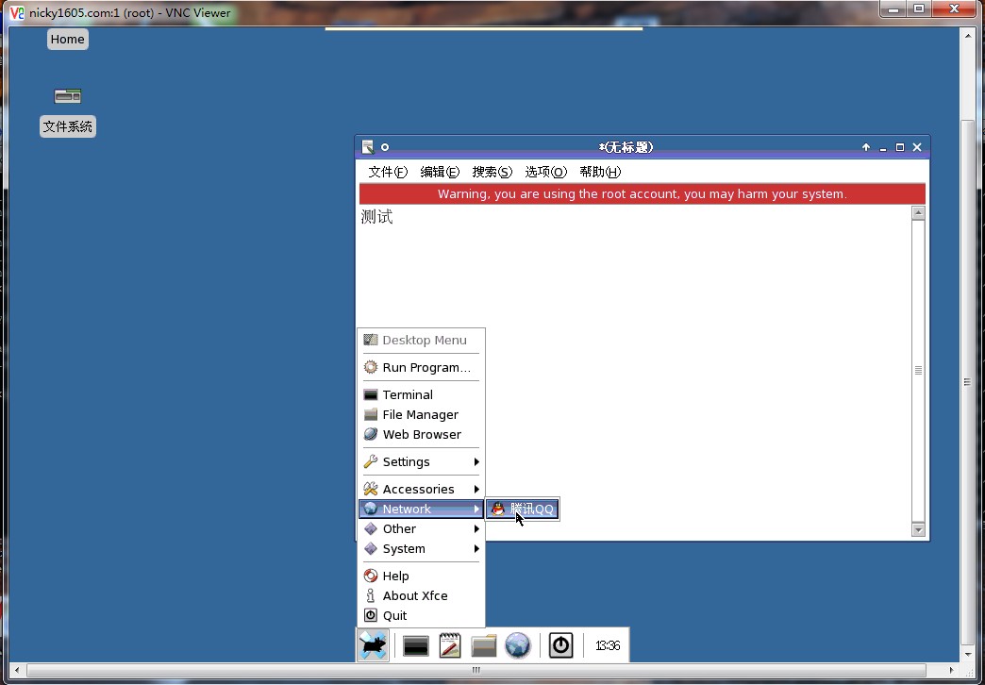This screenshot has height=685, width=985.
Task: Open the 帮助(H) menu
Action: (600, 172)
